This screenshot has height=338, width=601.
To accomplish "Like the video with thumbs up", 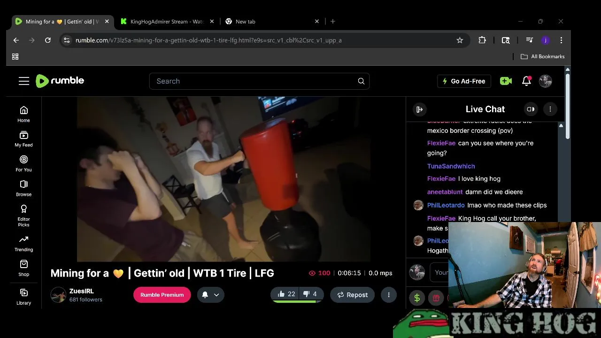I will tap(286, 294).
